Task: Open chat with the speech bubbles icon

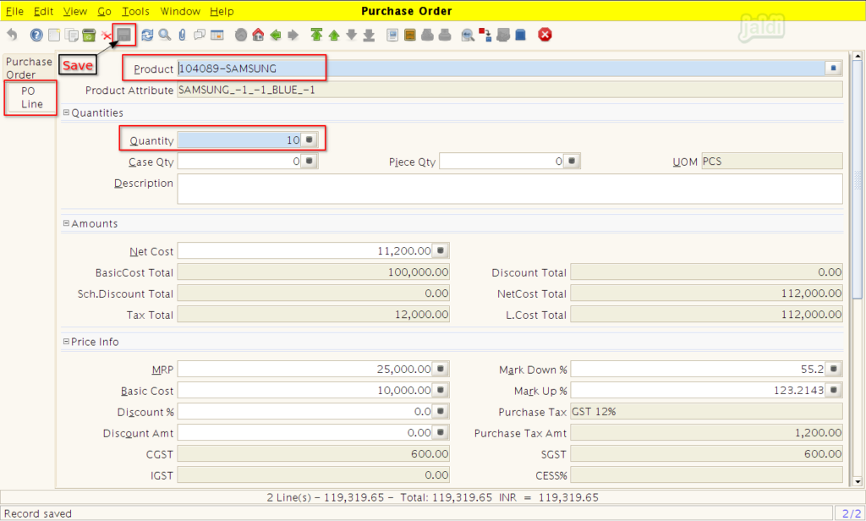Action: click(x=200, y=35)
